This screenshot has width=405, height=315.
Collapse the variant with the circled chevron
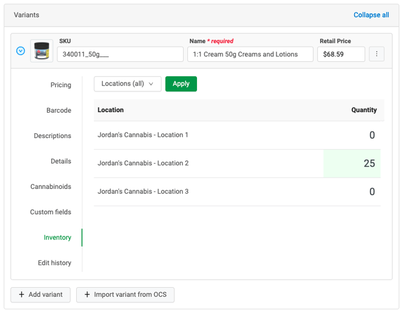click(x=21, y=51)
